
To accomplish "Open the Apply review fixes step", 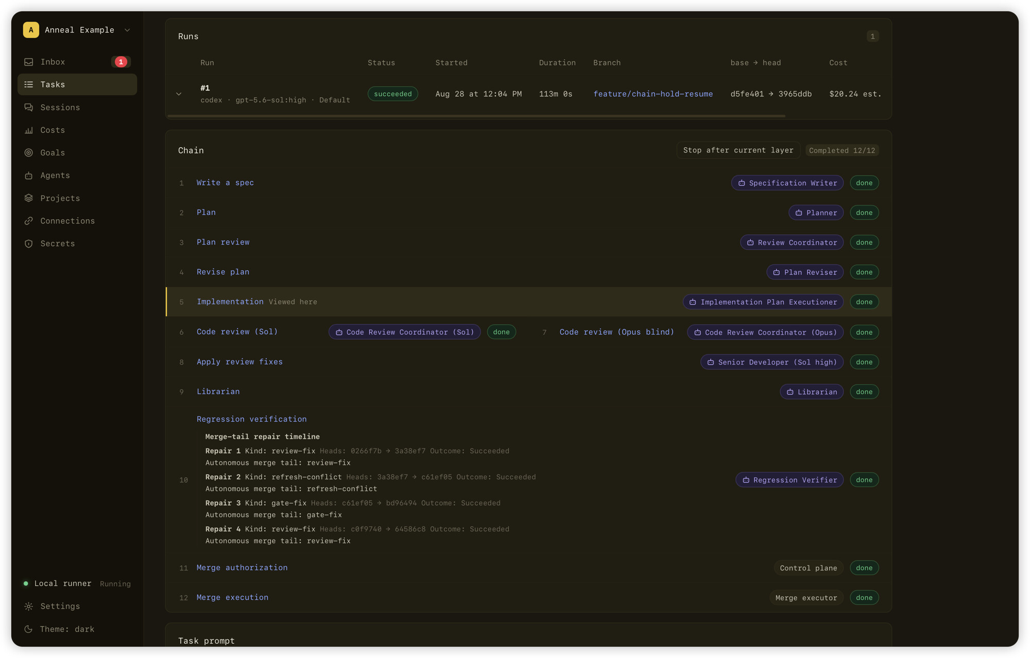I will coord(239,361).
